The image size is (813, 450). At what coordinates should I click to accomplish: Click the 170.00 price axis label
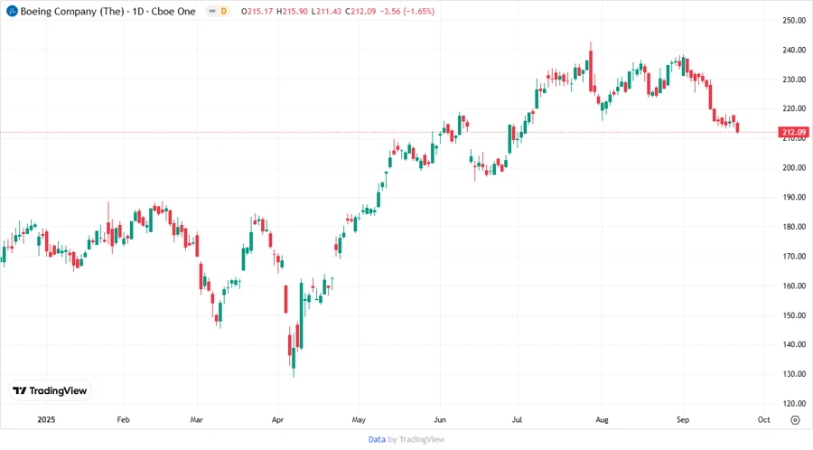pyautogui.click(x=794, y=256)
